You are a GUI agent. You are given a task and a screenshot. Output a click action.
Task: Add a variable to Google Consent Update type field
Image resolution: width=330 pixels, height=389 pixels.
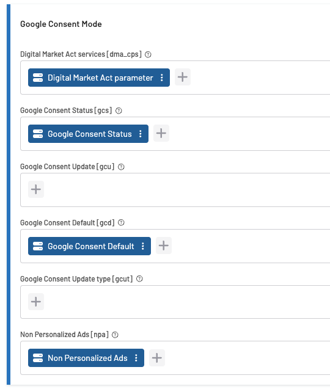[36, 302]
